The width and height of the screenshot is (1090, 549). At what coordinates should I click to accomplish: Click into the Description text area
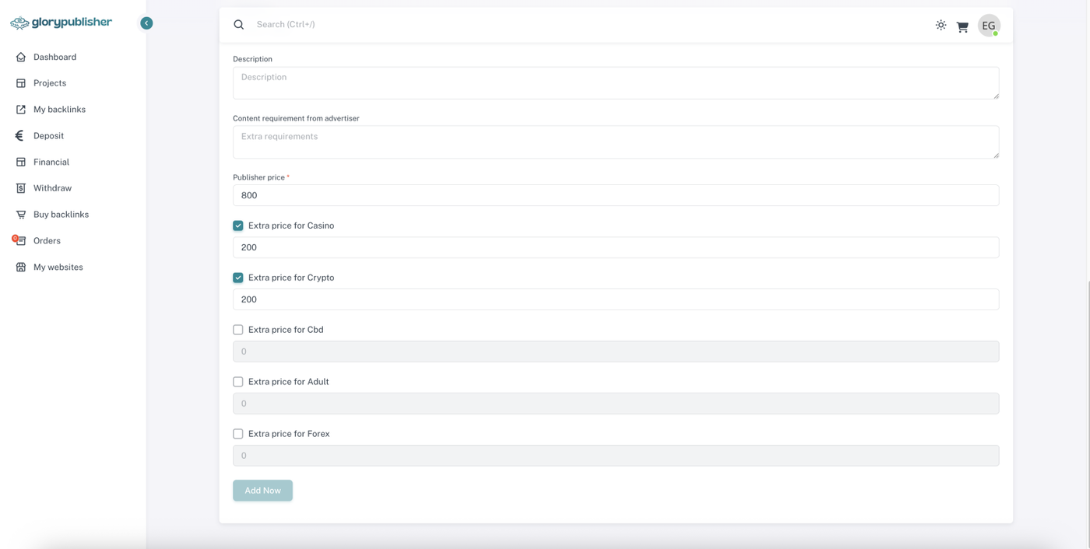tap(616, 83)
